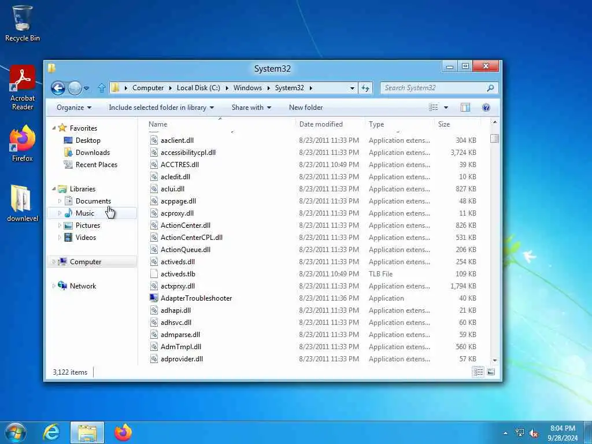Switch to large icons view in status bar

pos(491,372)
